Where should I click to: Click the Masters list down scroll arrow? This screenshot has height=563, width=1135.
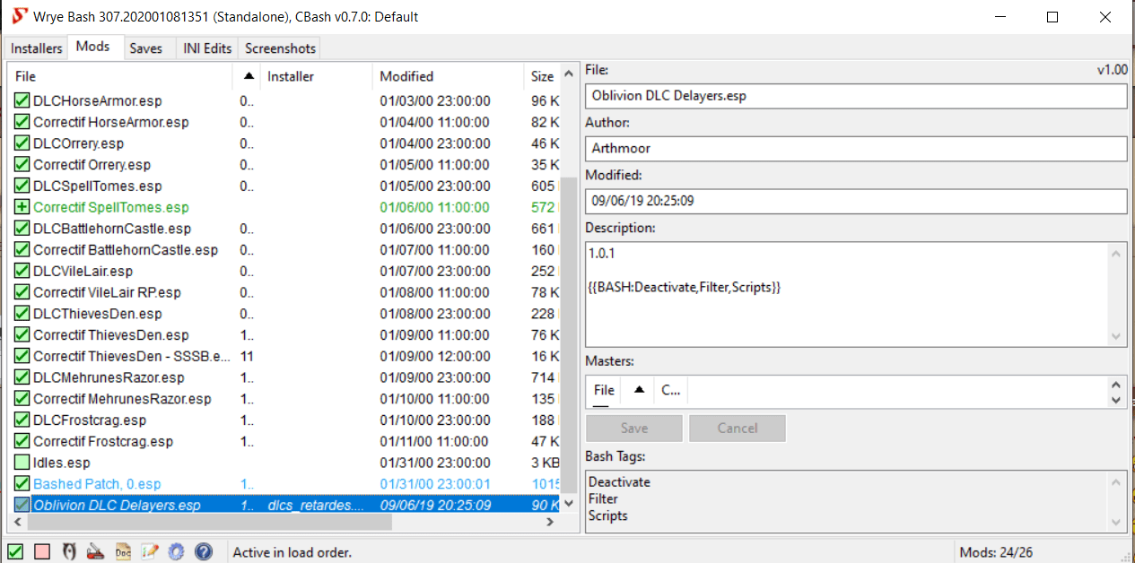point(1116,399)
